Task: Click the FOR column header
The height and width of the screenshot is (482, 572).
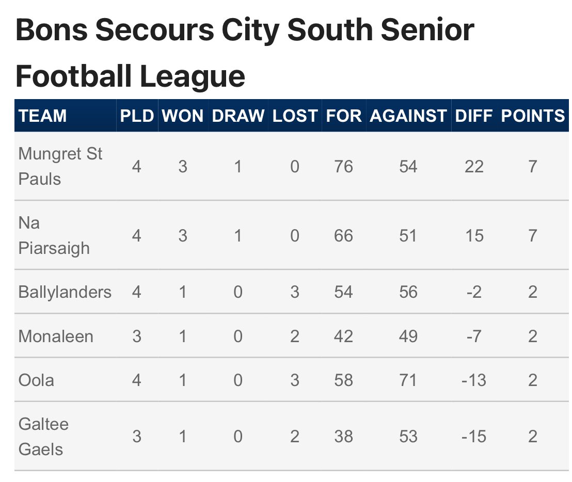Action: [344, 116]
